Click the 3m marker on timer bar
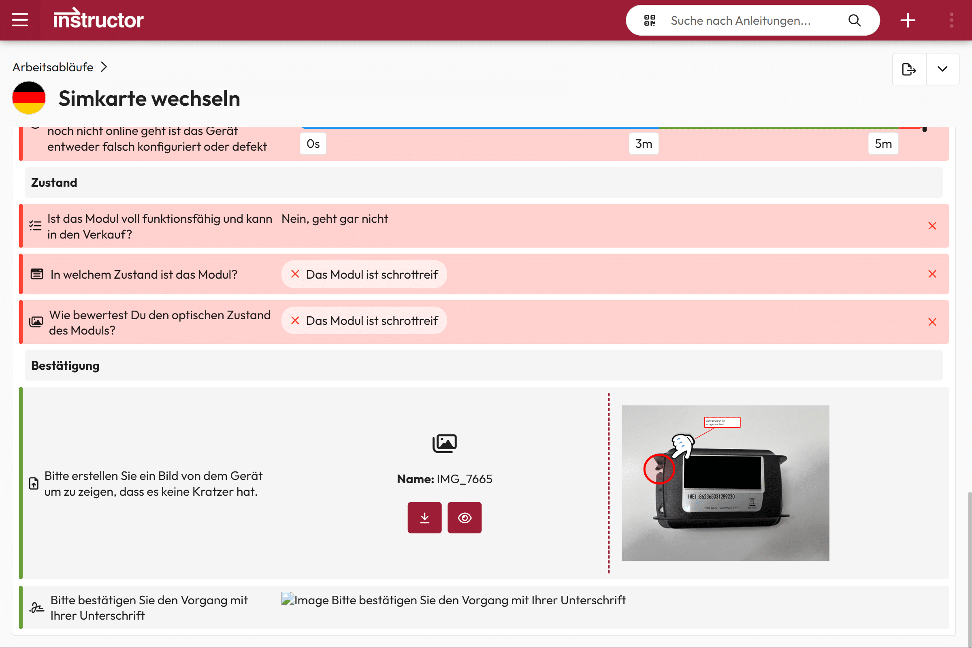This screenshot has width=972, height=648. coord(644,144)
